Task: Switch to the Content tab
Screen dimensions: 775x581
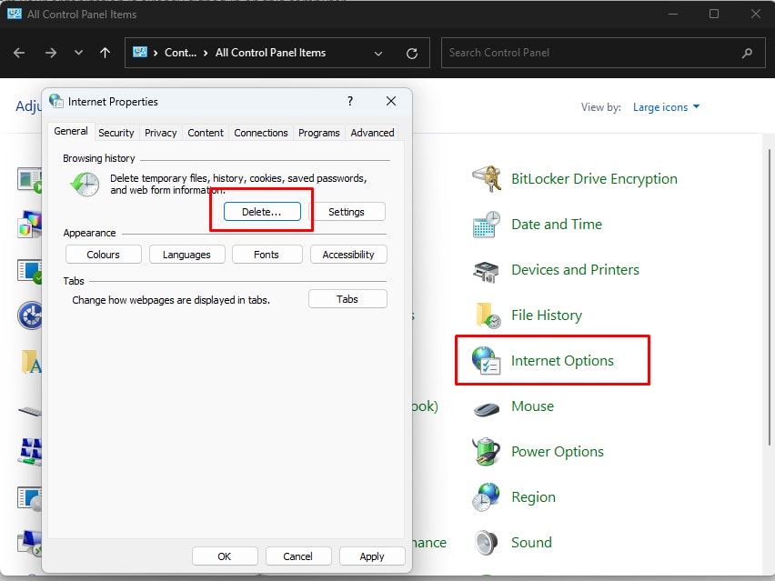Action: tap(205, 133)
